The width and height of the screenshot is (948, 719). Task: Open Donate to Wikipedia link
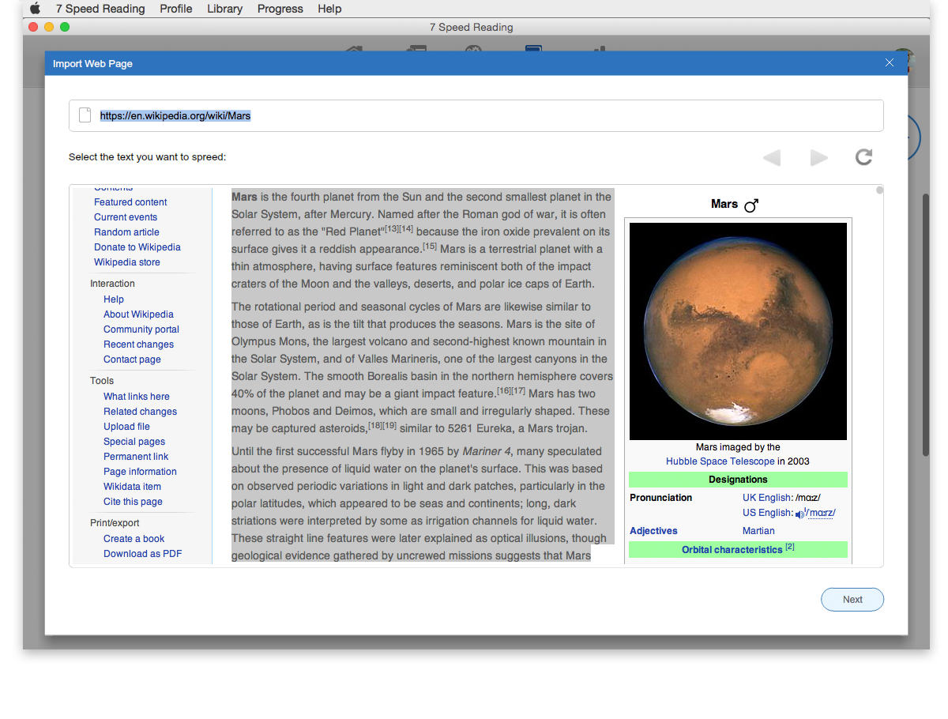pos(137,247)
